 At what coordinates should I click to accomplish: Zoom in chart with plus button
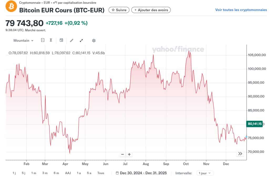click(129, 154)
